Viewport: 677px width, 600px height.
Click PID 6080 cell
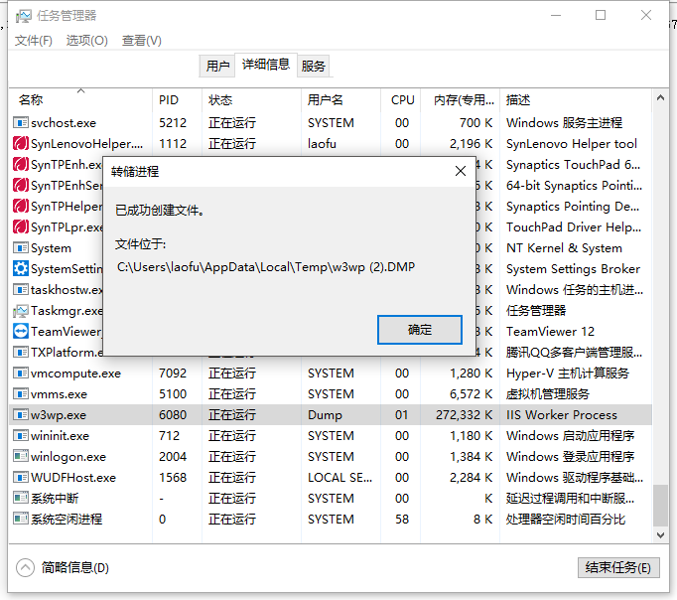coord(173,414)
